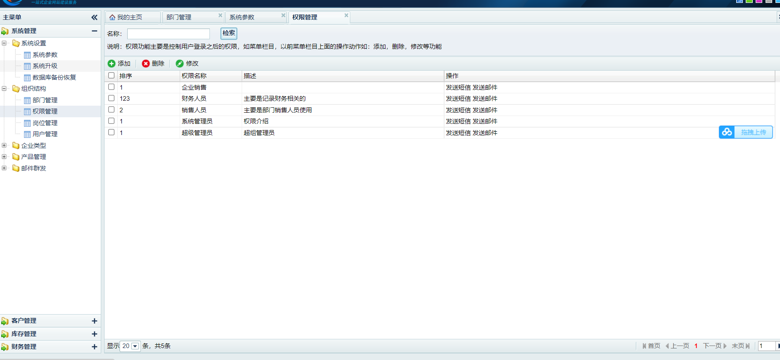Click 发送短信 for 超级管理员 row
Image resolution: width=780 pixels, height=360 pixels.
point(458,133)
